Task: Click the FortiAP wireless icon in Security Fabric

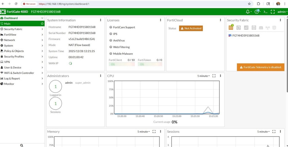Action: (x=267, y=28)
